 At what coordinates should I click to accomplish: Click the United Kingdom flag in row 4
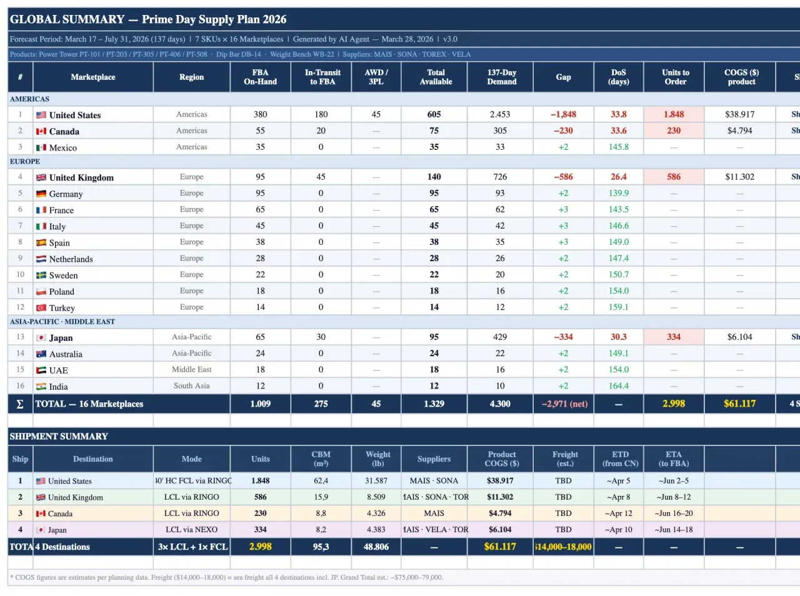click(41, 177)
